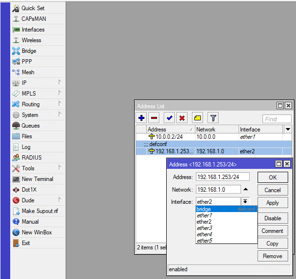Expand the MPLS submenu
Image resolution: width=296 pixels, height=279 pixels.
(x=60, y=93)
